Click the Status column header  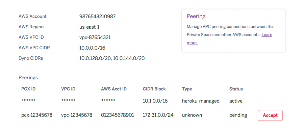point(236,89)
